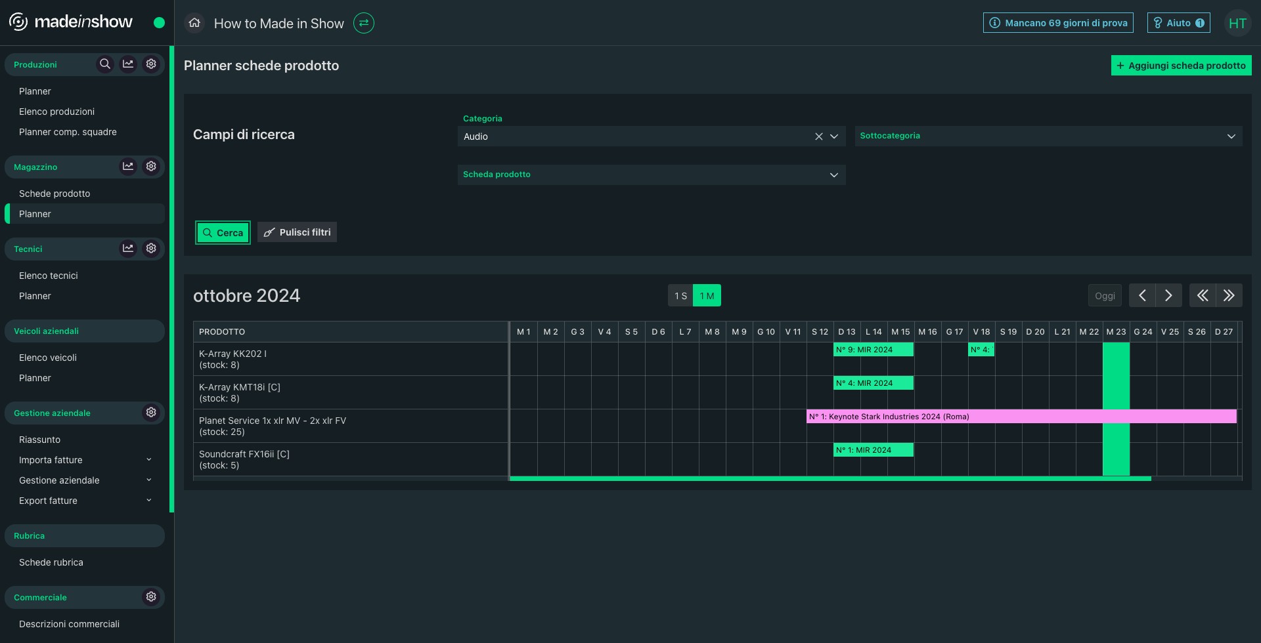Screen dimensions: 1261x643
Task: Go to previous month single arrow
Action: (1142, 296)
